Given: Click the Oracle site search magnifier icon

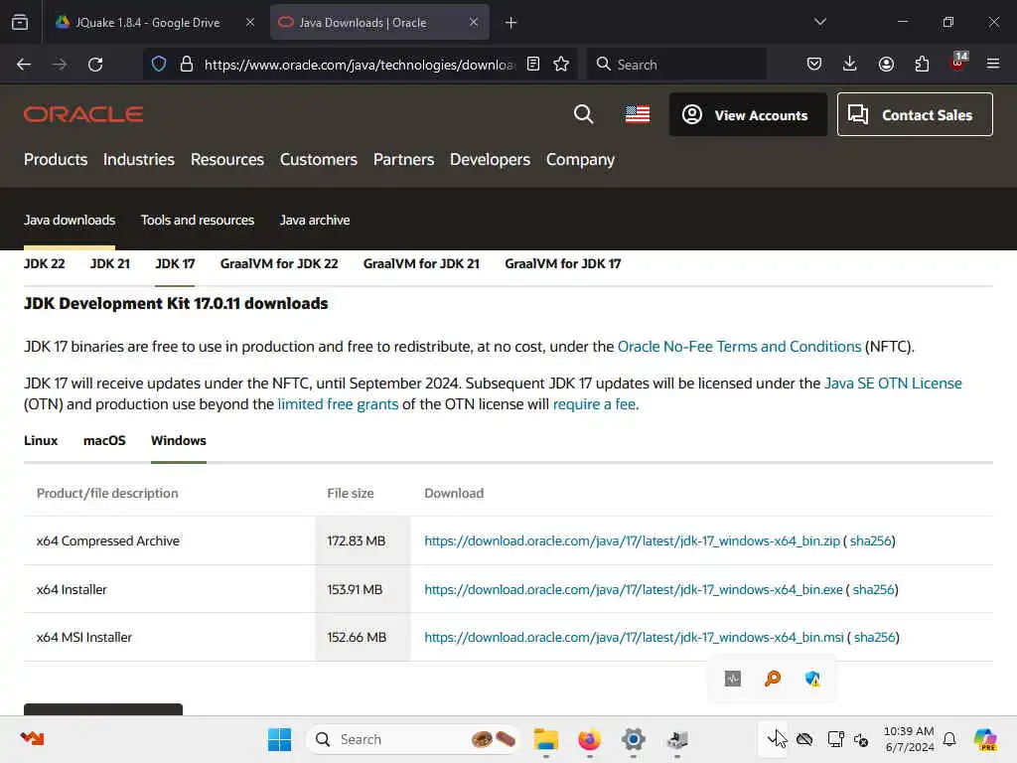Looking at the screenshot, I should [x=584, y=114].
